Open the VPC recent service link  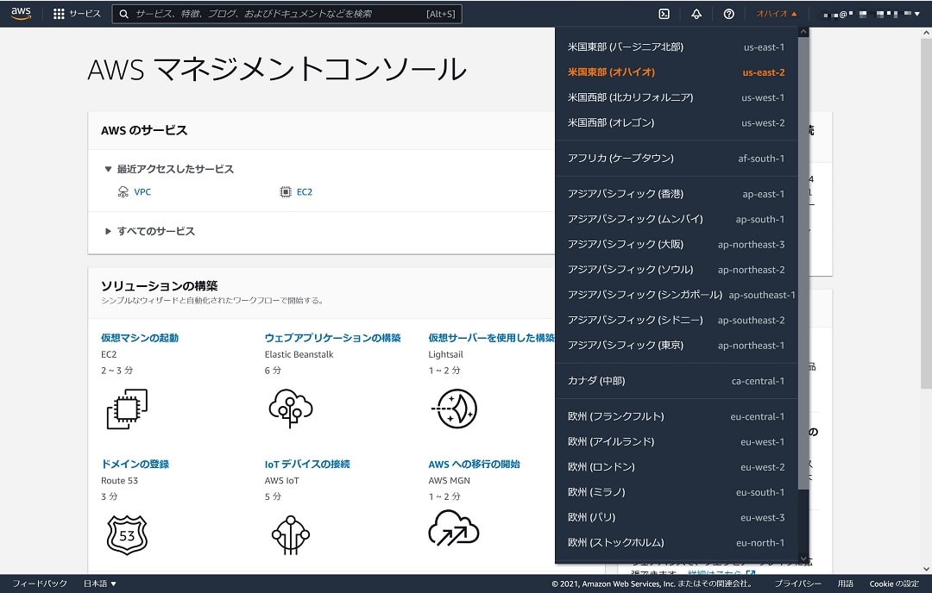click(142, 191)
